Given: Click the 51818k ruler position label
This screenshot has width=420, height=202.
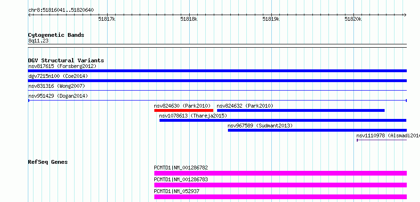Looking at the screenshot, I should click(x=189, y=19).
